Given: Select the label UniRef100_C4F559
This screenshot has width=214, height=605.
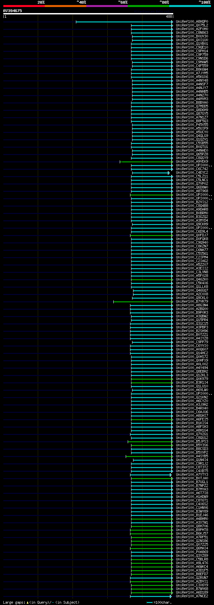Looking at the screenshot, I should [192, 66].
